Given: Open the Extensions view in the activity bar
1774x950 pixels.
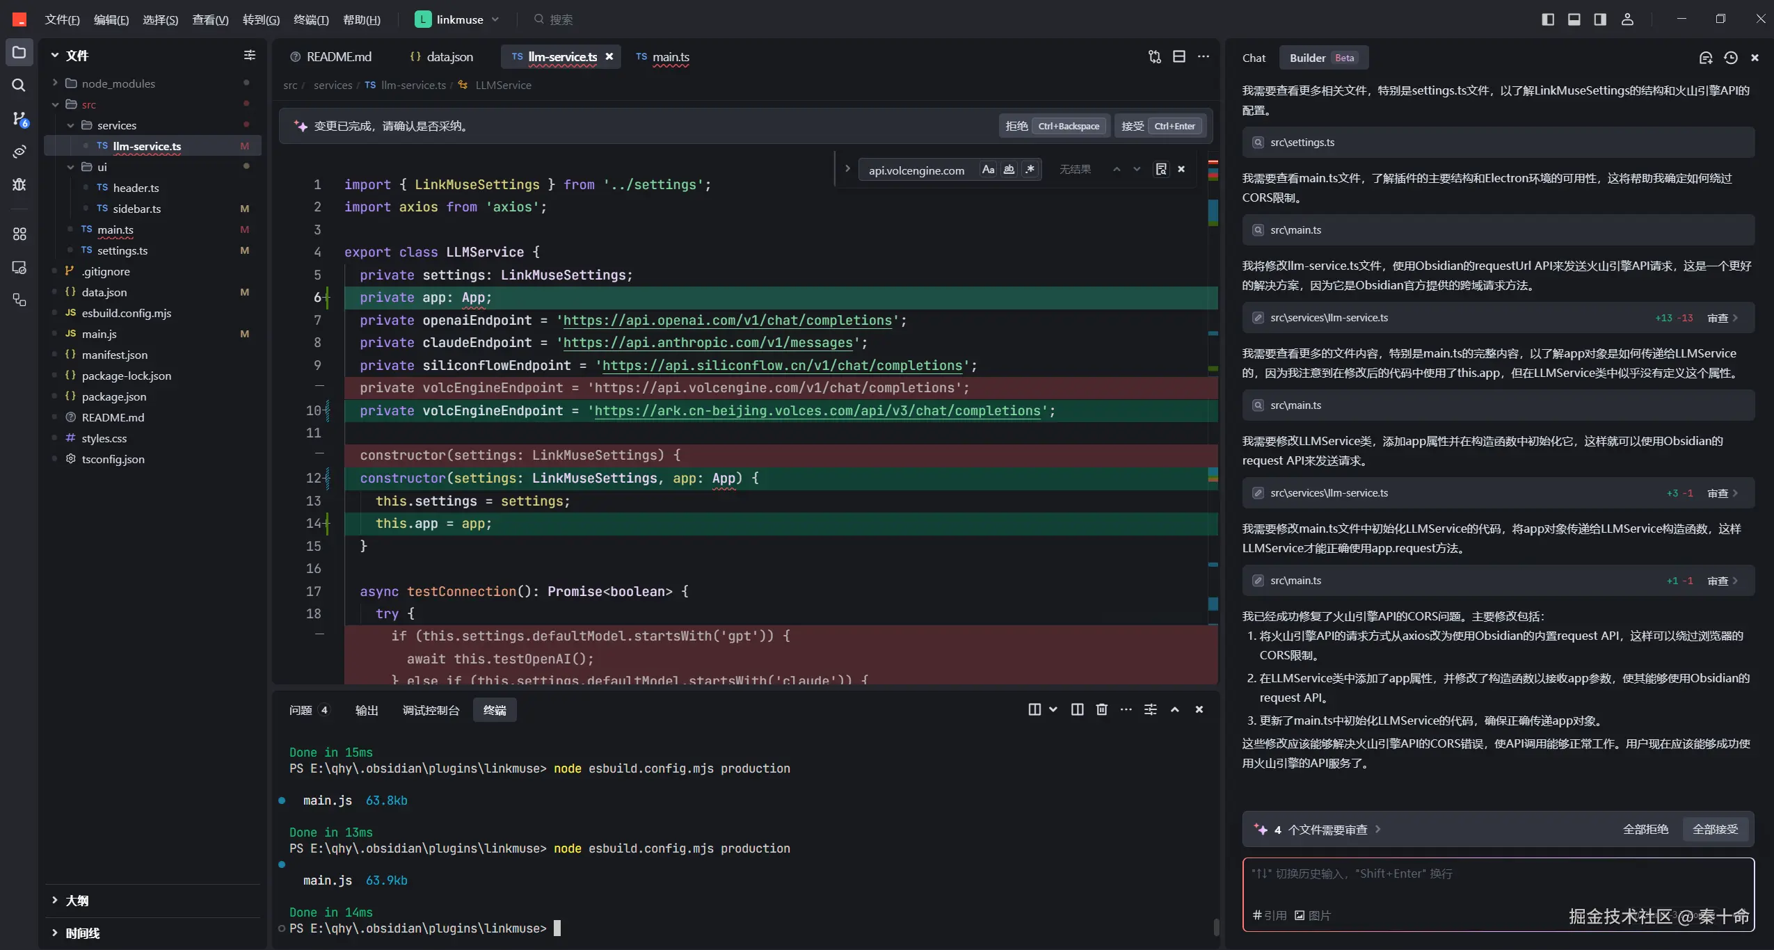Looking at the screenshot, I should 19,234.
